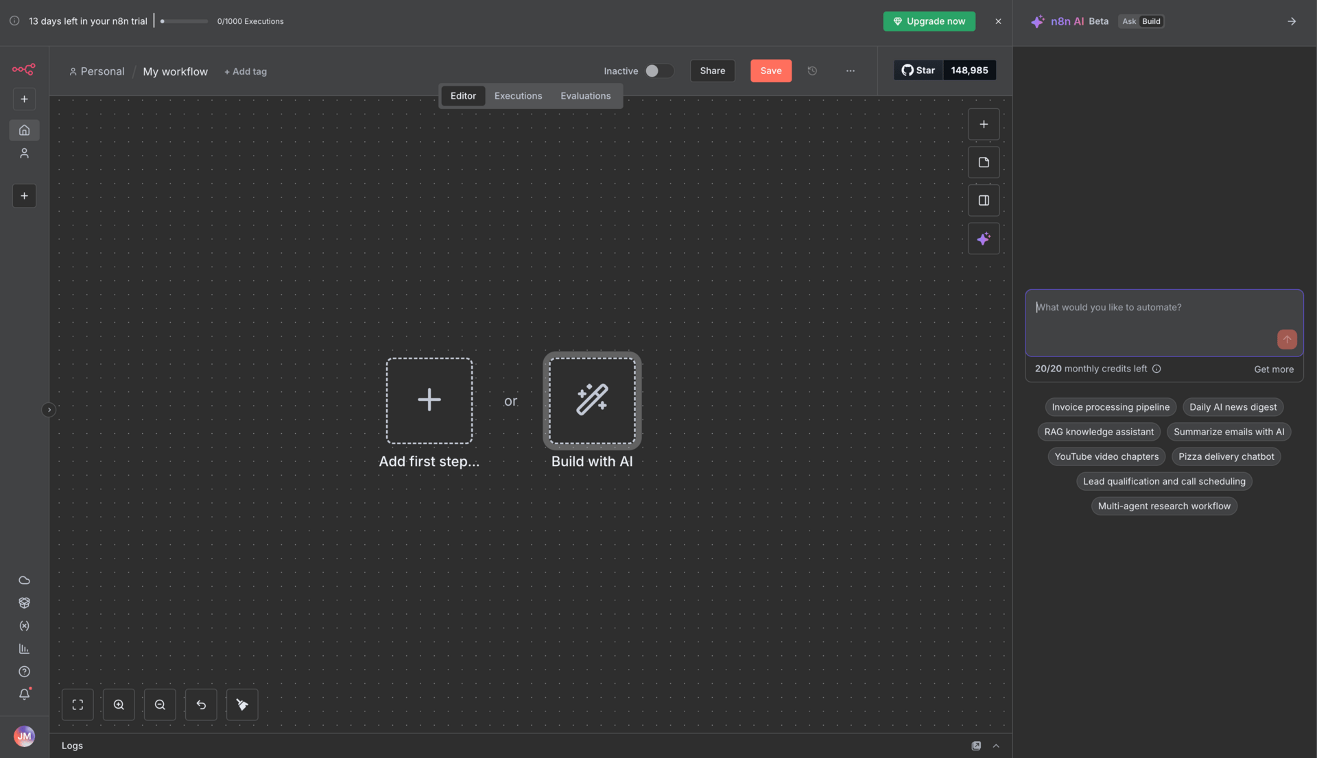Switch to the Evaluations tab
The width and height of the screenshot is (1317, 758).
585,96
